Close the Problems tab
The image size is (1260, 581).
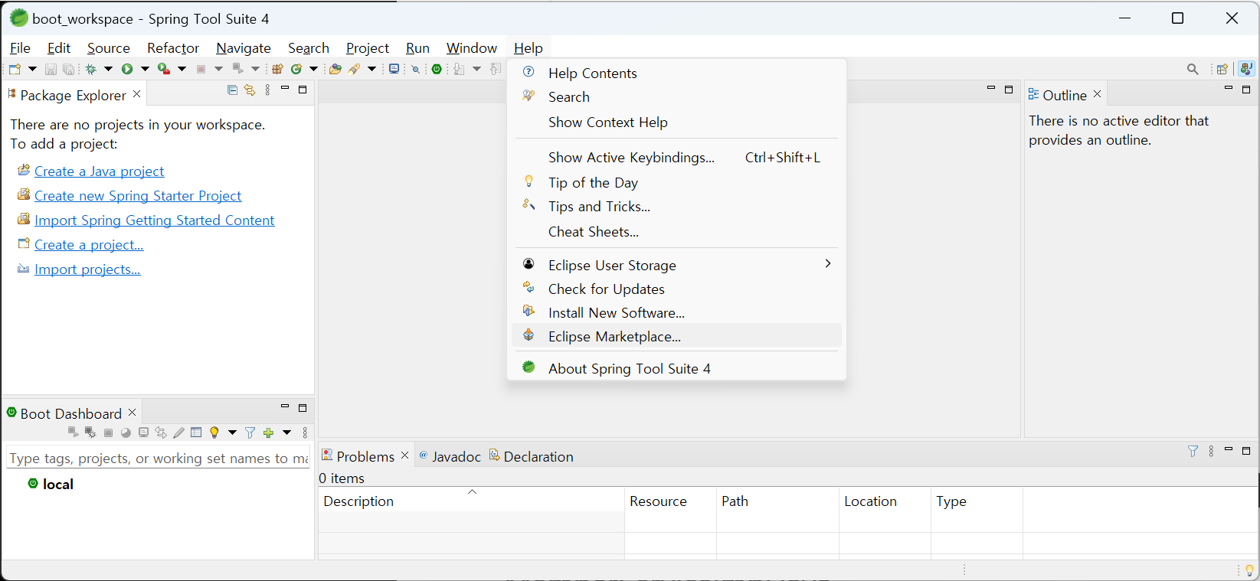(404, 455)
